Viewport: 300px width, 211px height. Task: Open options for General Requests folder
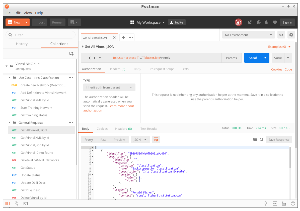coord(71,122)
